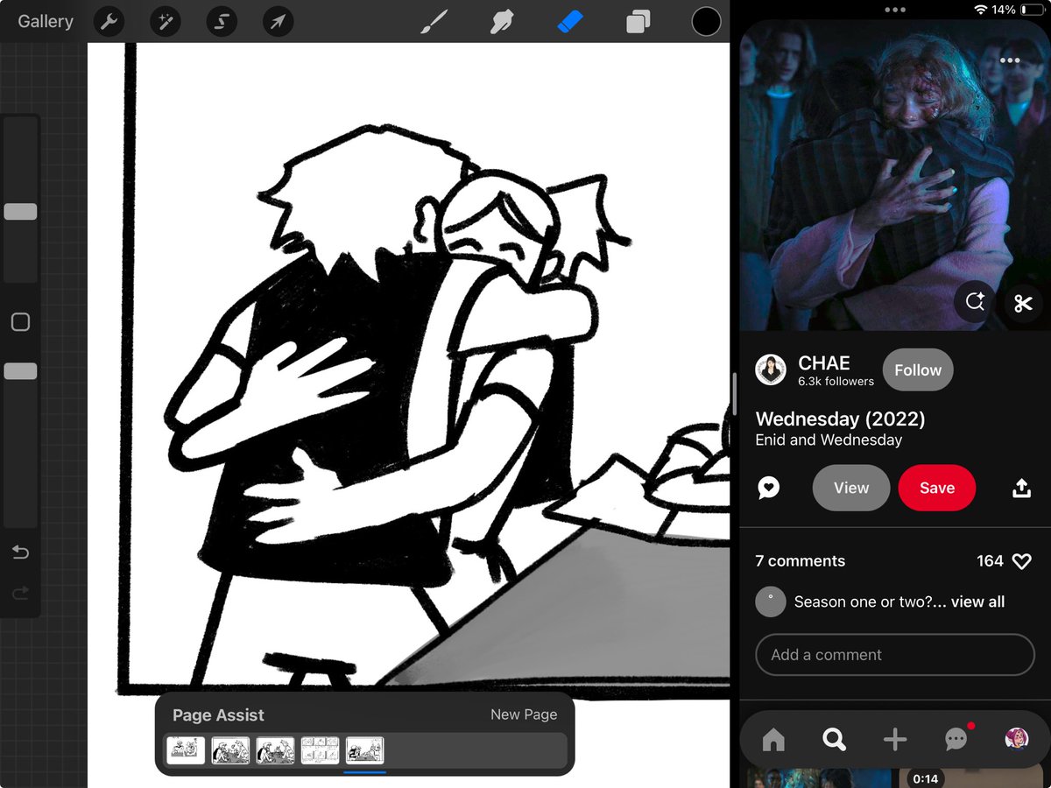Click the 7 comments label
This screenshot has height=788, width=1051.
click(x=801, y=561)
